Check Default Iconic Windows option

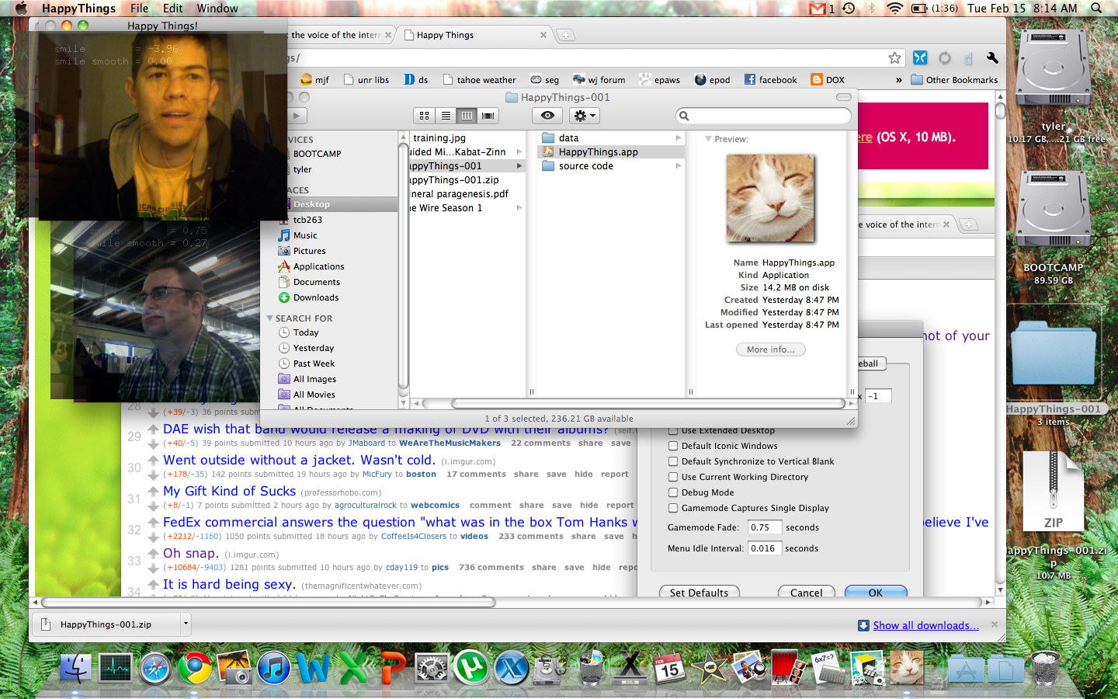(x=674, y=446)
